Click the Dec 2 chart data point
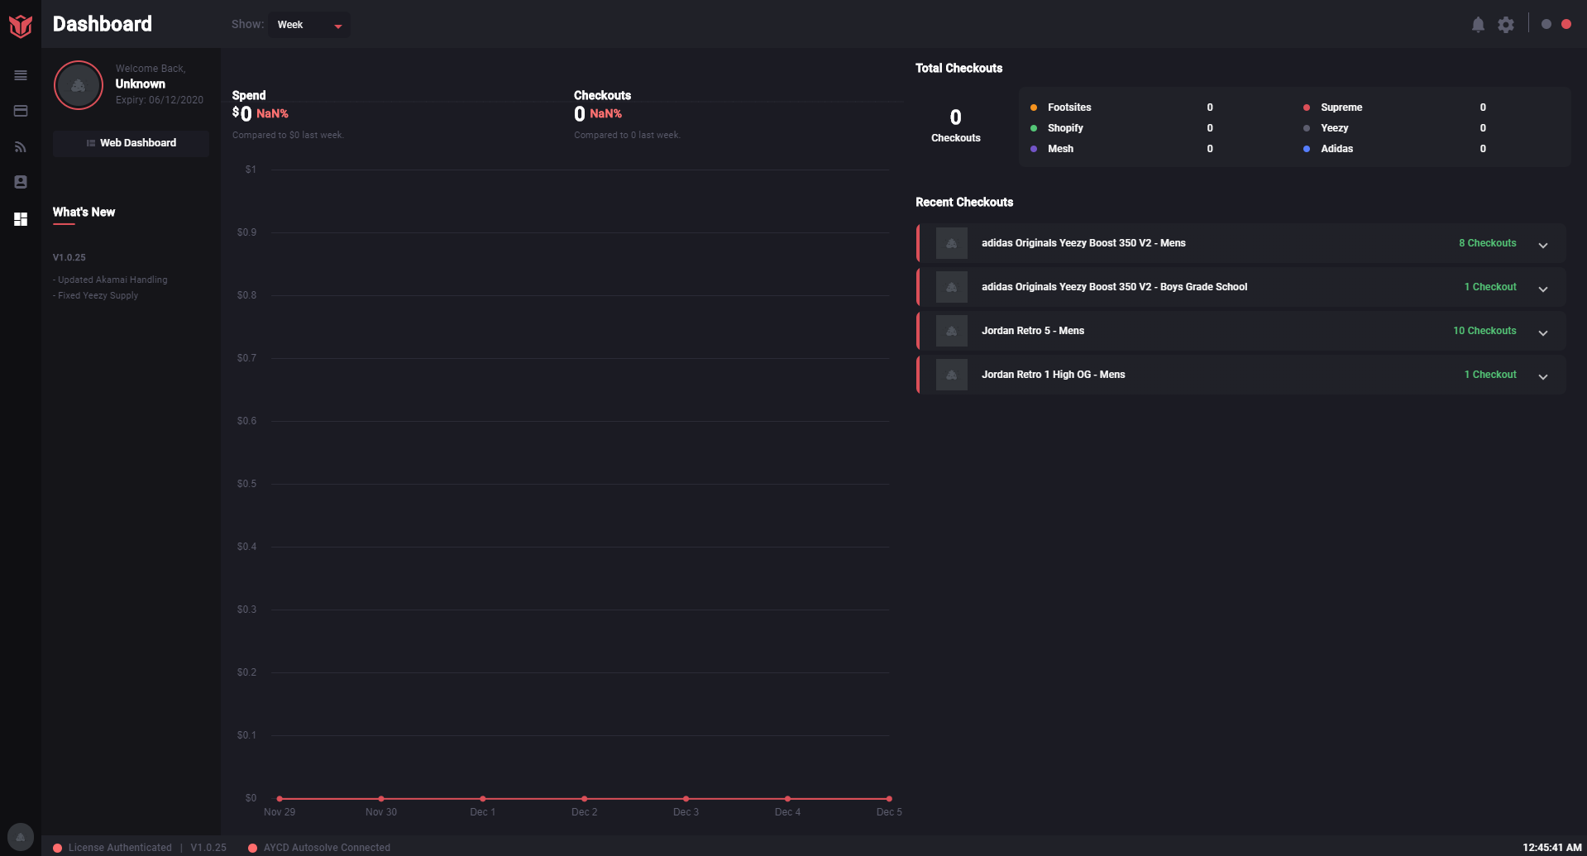The height and width of the screenshot is (856, 1587). 584,798
